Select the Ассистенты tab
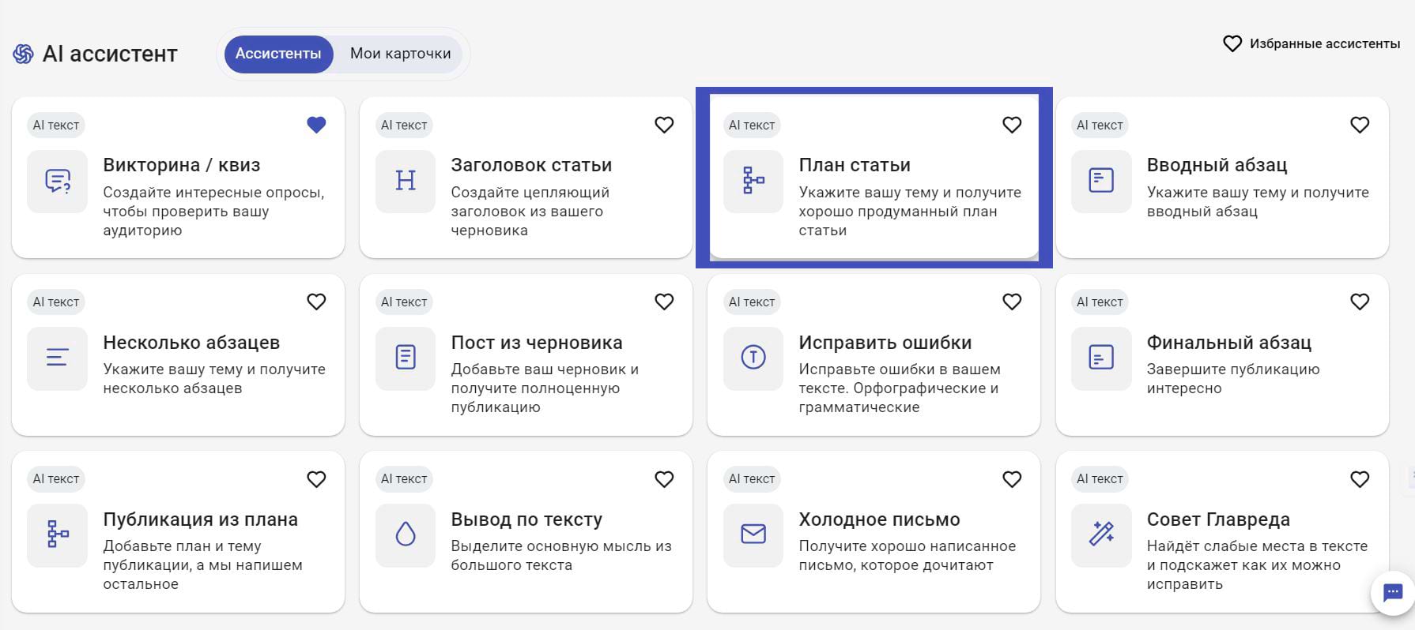1415x630 pixels. click(278, 54)
